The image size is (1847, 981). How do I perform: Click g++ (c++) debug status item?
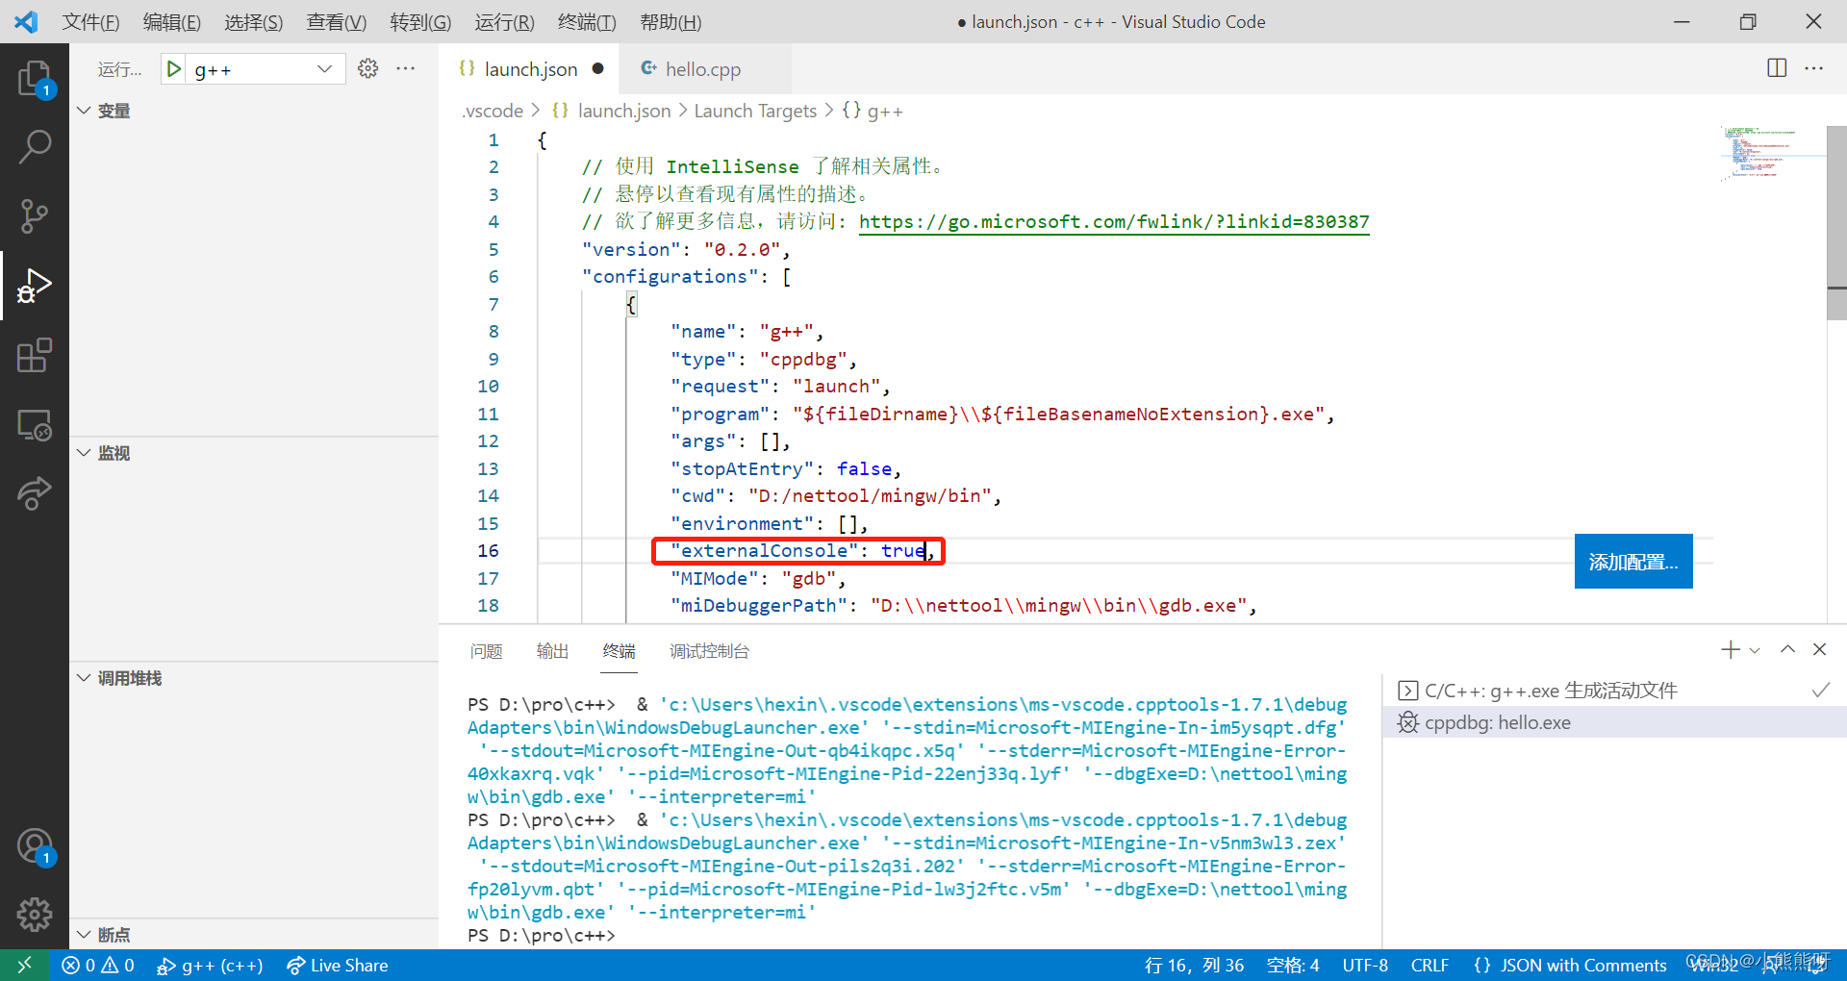(x=210, y=965)
